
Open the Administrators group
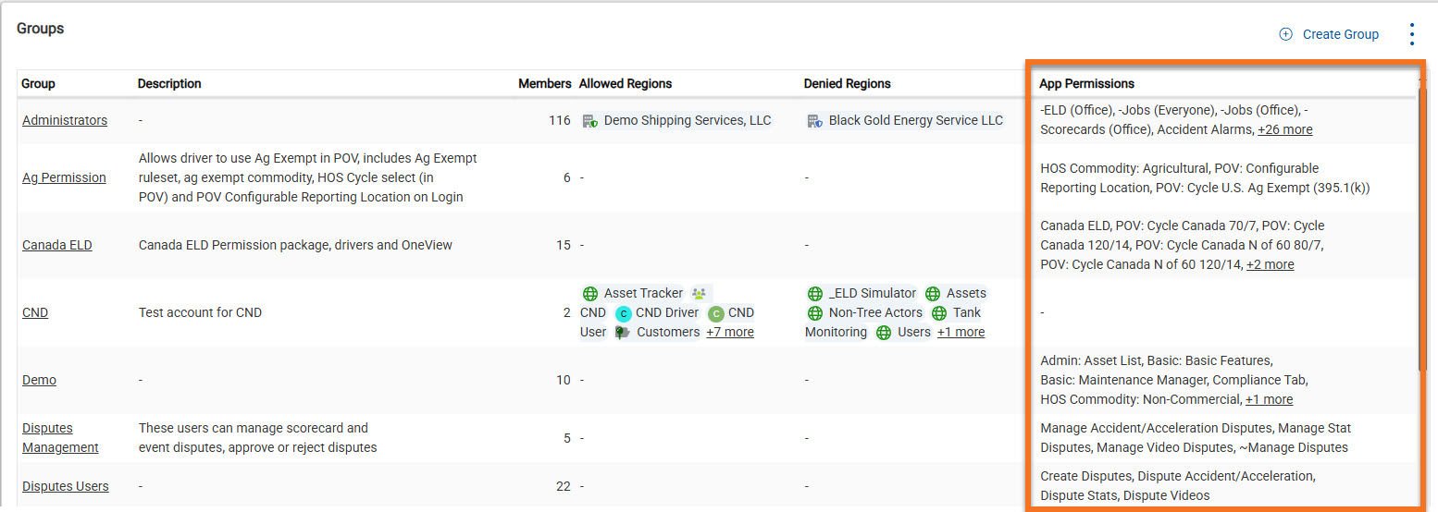(65, 120)
